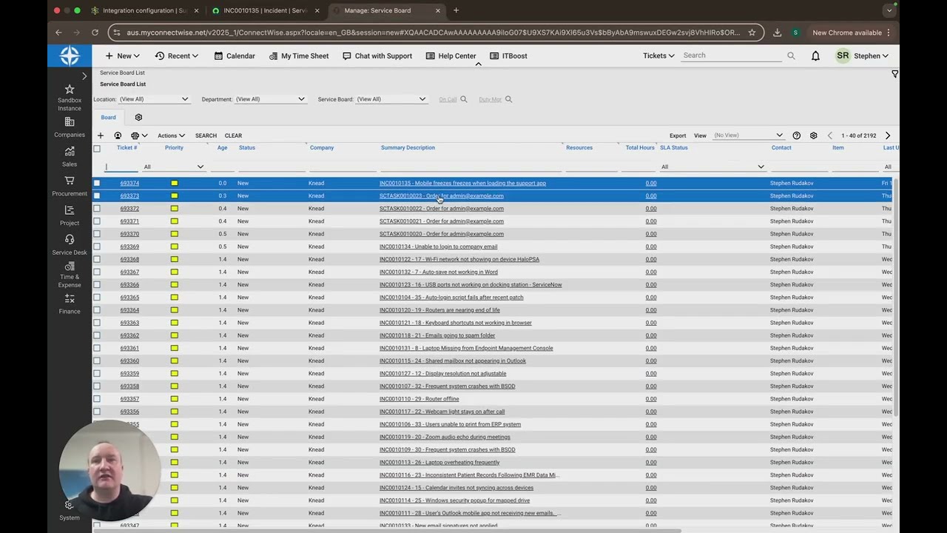Viewport: 947px width, 533px height.
Task: Open the Procurement sidebar module
Action: point(70,186)
